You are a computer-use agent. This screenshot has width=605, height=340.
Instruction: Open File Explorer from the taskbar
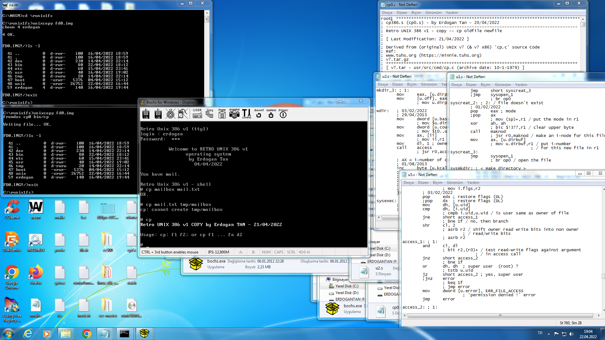pyautogui.click(x=66, y=333)
